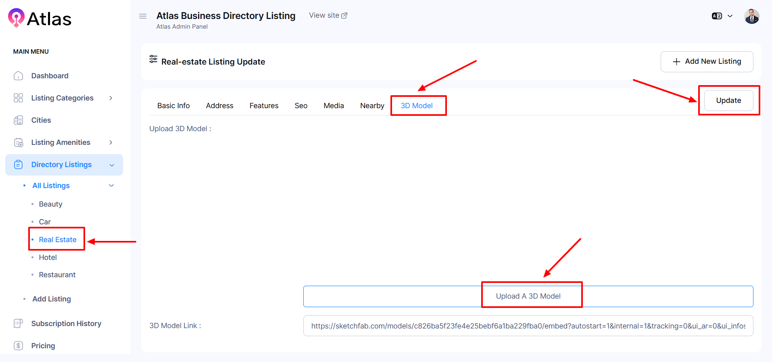Click the Atlas logo icon
The height and width of the screenshot is (362, 772).
click(16, 18)
